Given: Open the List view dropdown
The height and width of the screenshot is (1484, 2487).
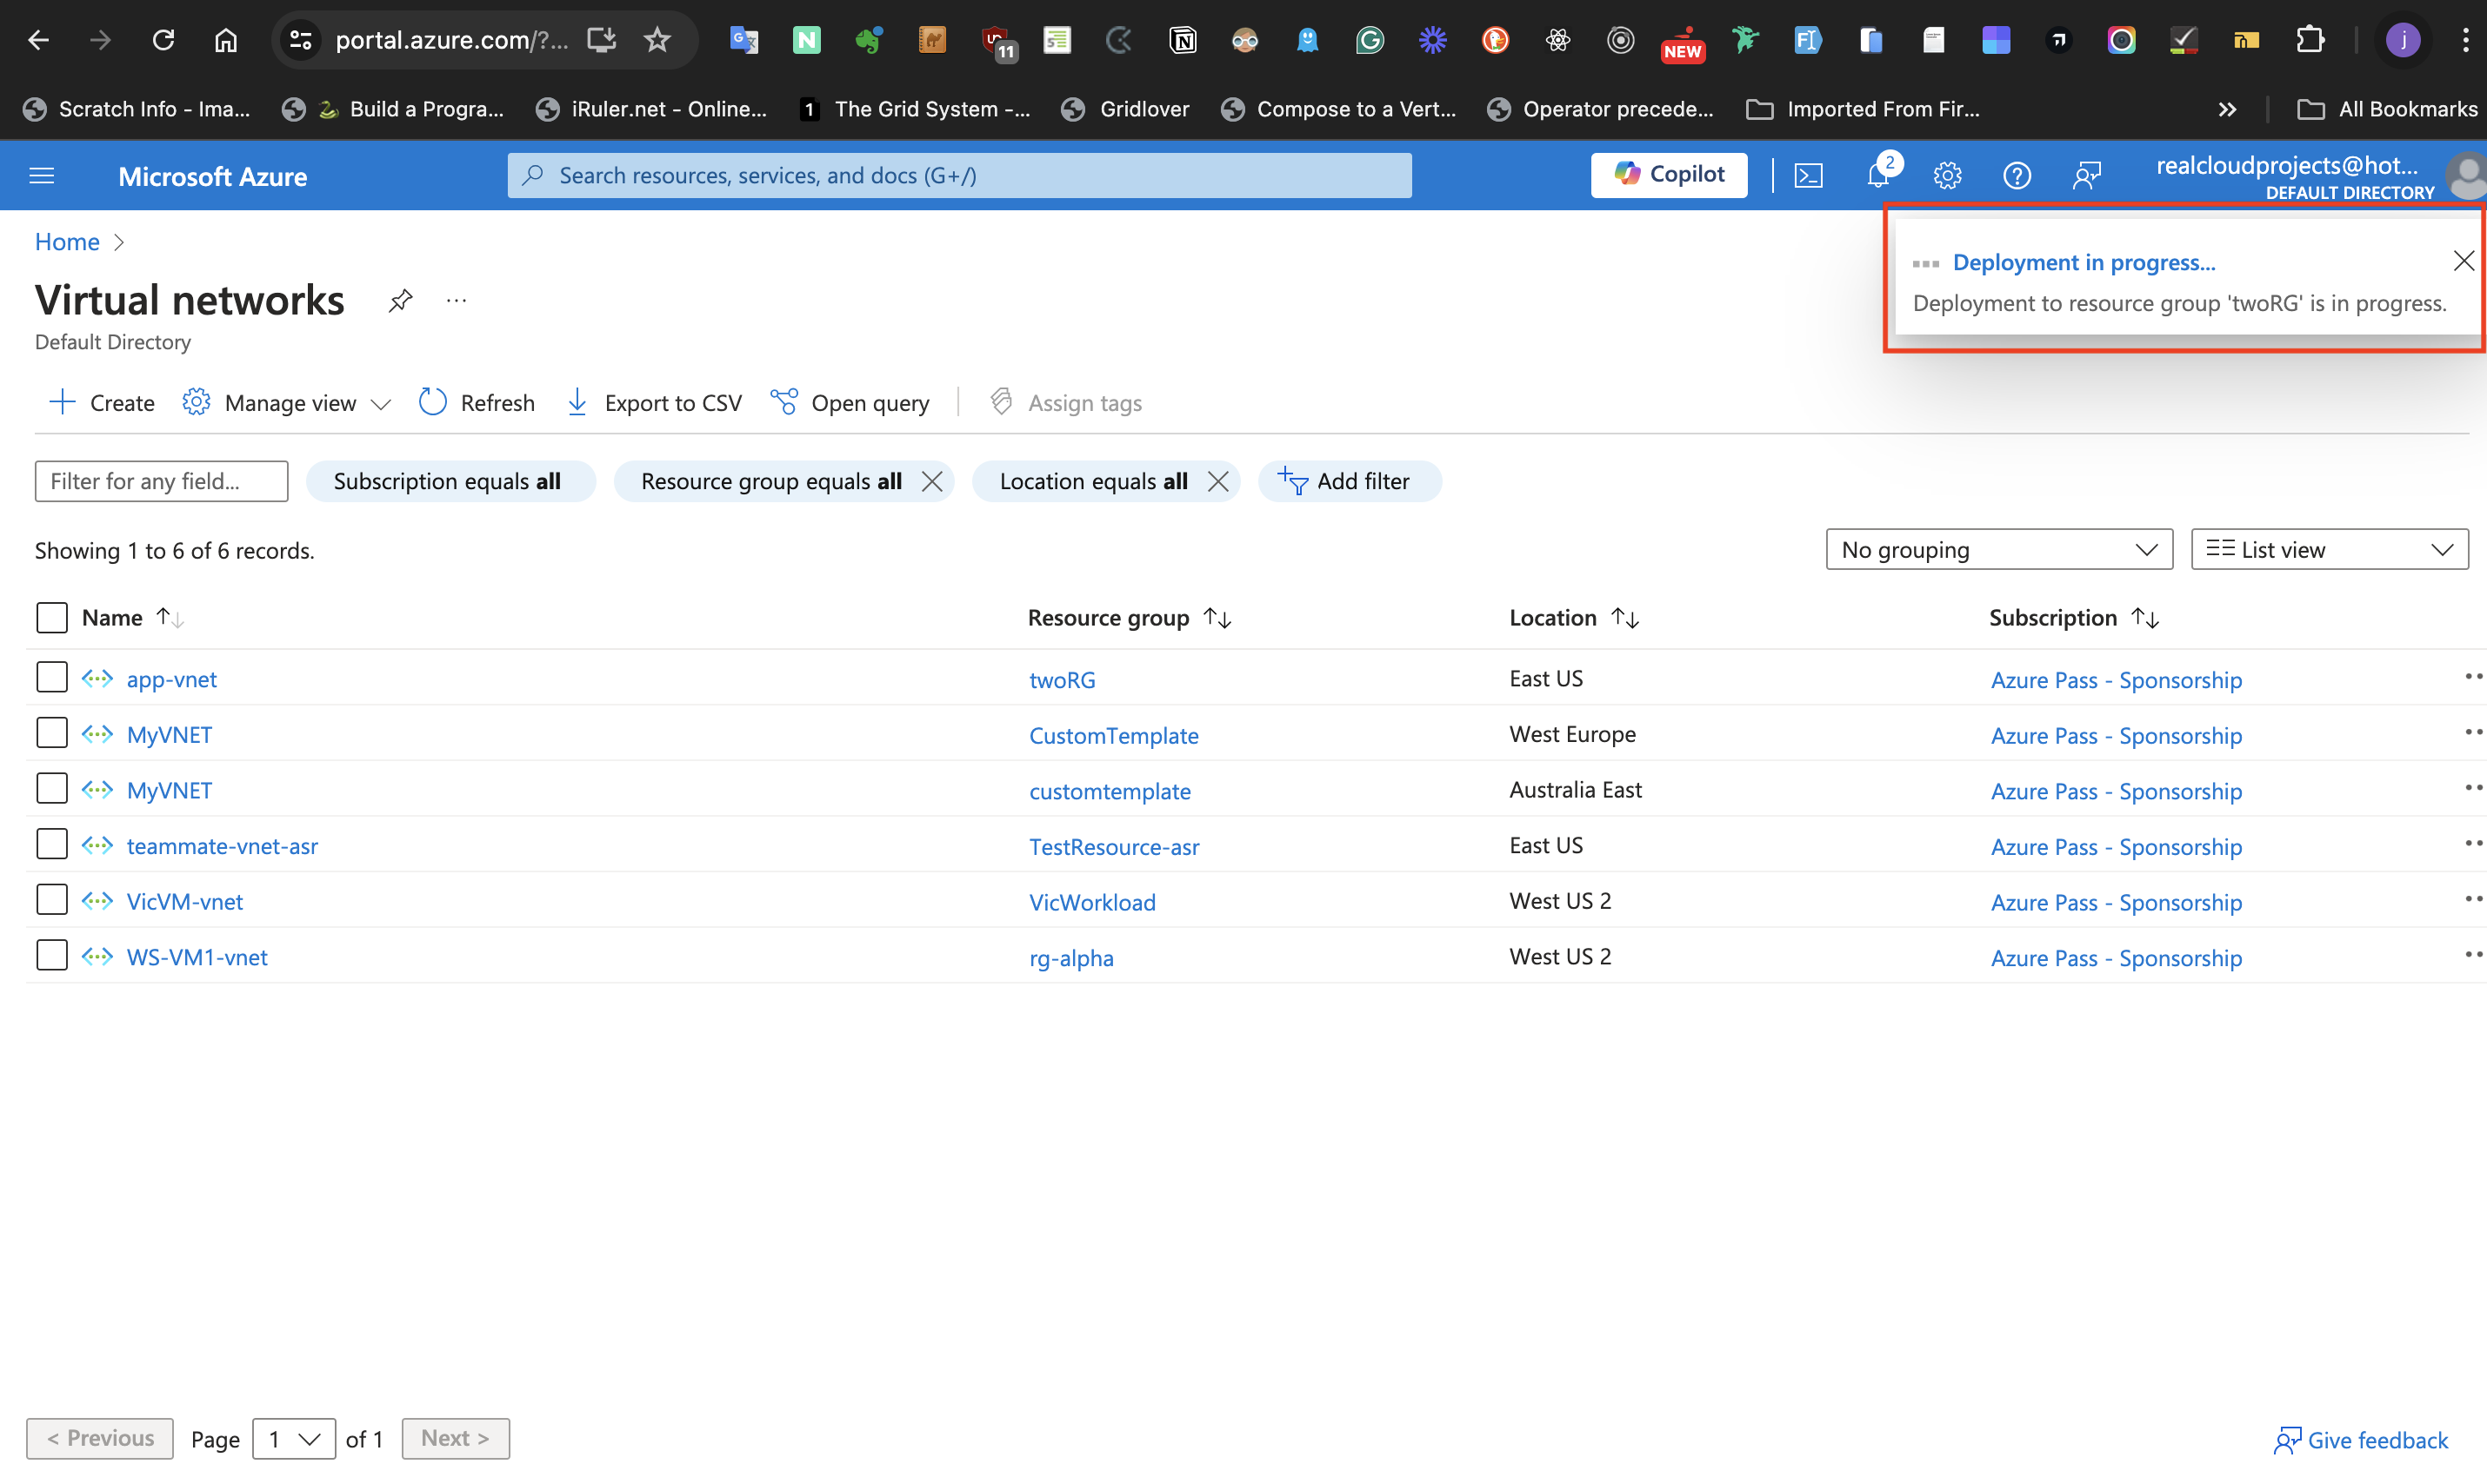Looking at the screenshot, I should pos(2328,550).
